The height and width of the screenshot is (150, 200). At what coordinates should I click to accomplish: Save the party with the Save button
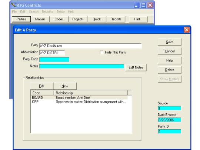170,42
